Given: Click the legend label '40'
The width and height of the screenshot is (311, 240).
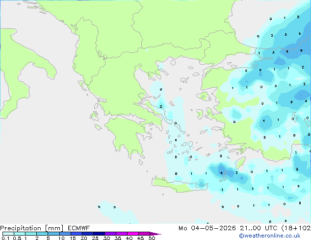Looking at the screenshot, I should point(129,238).
